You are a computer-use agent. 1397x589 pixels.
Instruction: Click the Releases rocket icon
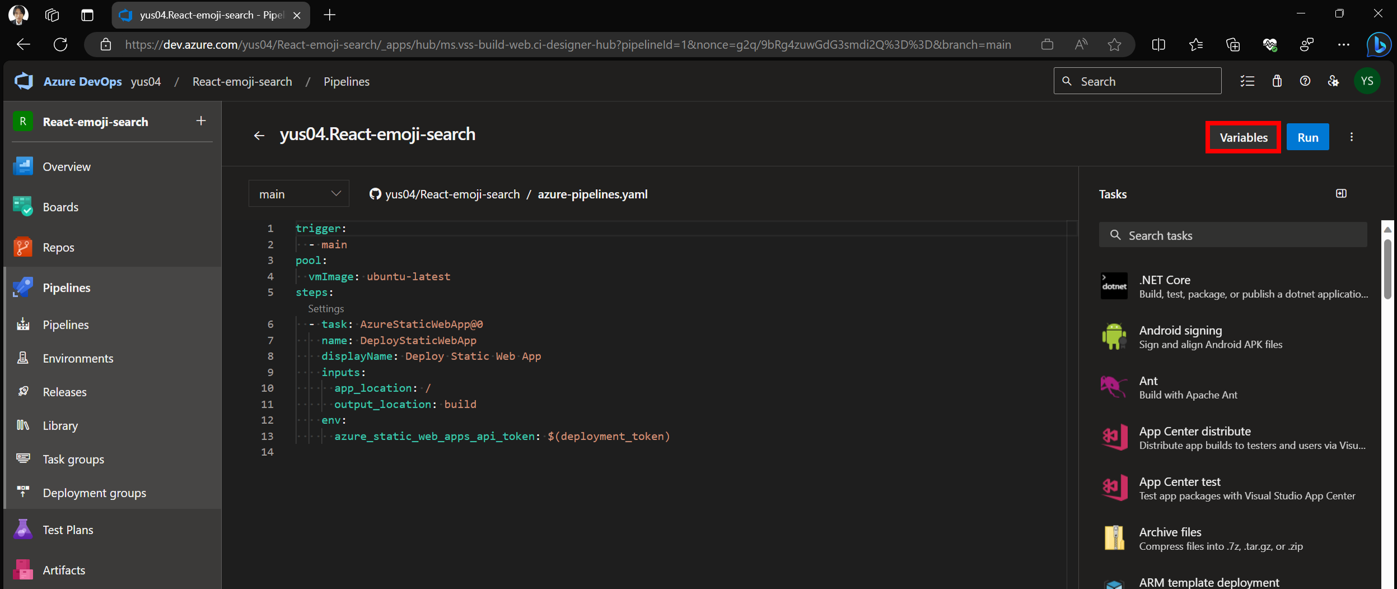[23, 391]
